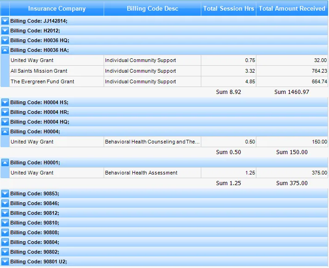Click Individual Community Support in United Way row

coord(152,60)
